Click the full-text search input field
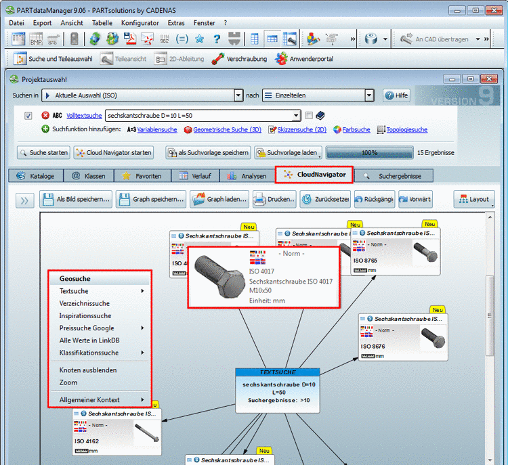The image size is (508, 465). click(199, 116)
